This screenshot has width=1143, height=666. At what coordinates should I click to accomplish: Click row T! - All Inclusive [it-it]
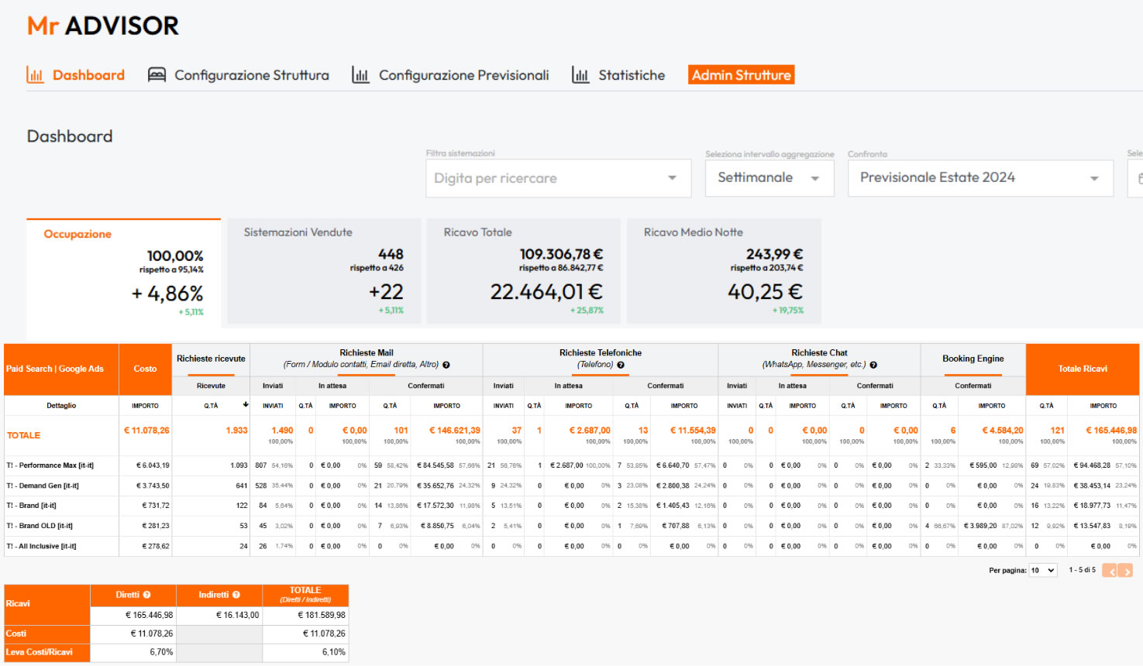41,546
